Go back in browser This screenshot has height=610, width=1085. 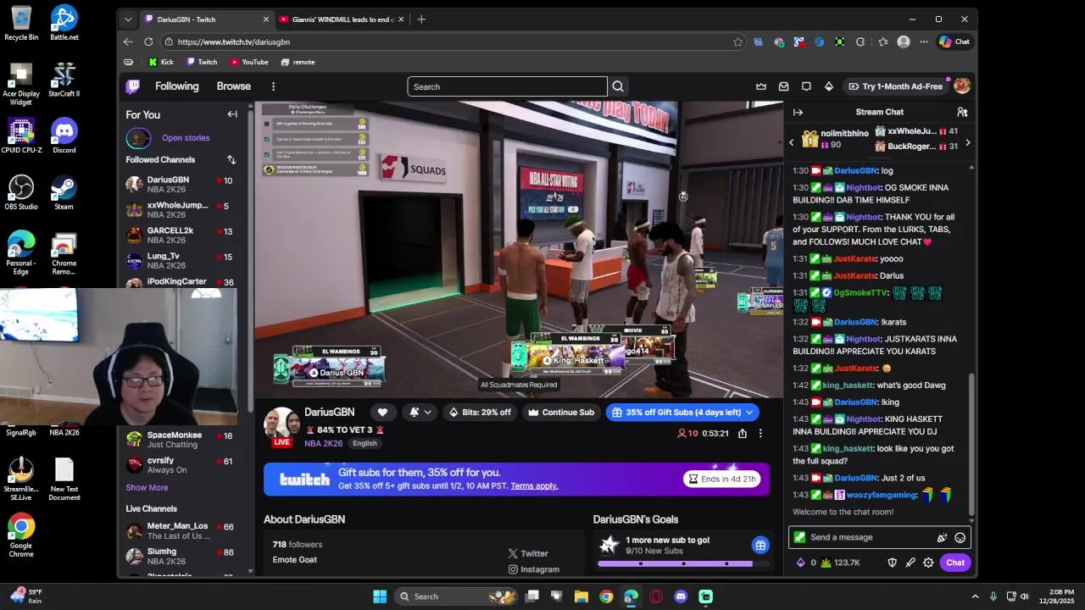point(128,42)
